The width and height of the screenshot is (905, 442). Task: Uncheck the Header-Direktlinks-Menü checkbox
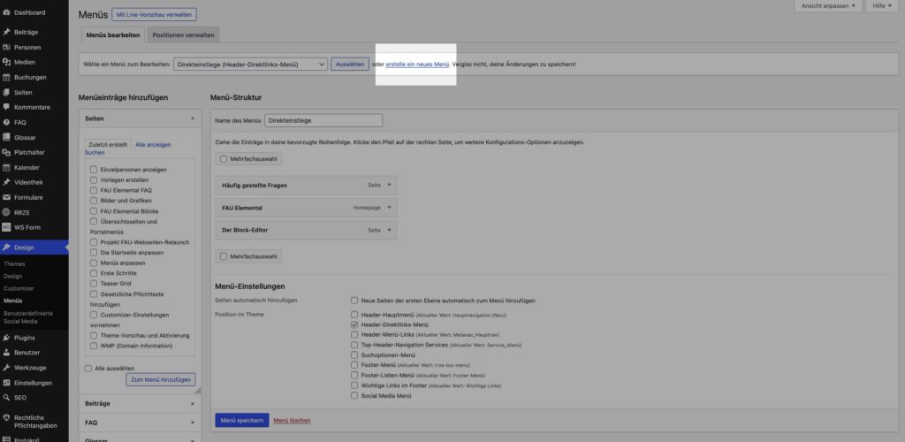354,324
